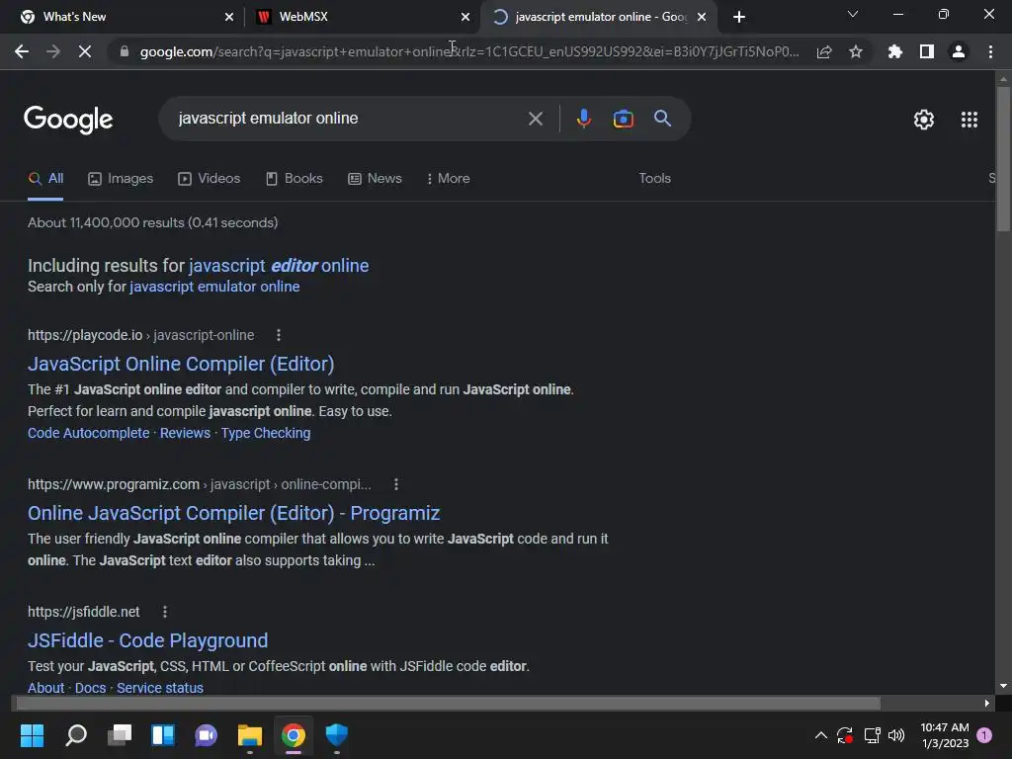Image resolution: width=1012 pixels, height=759 pixels.
Task: Open the Google apps grid
Action: click(970, 120)
